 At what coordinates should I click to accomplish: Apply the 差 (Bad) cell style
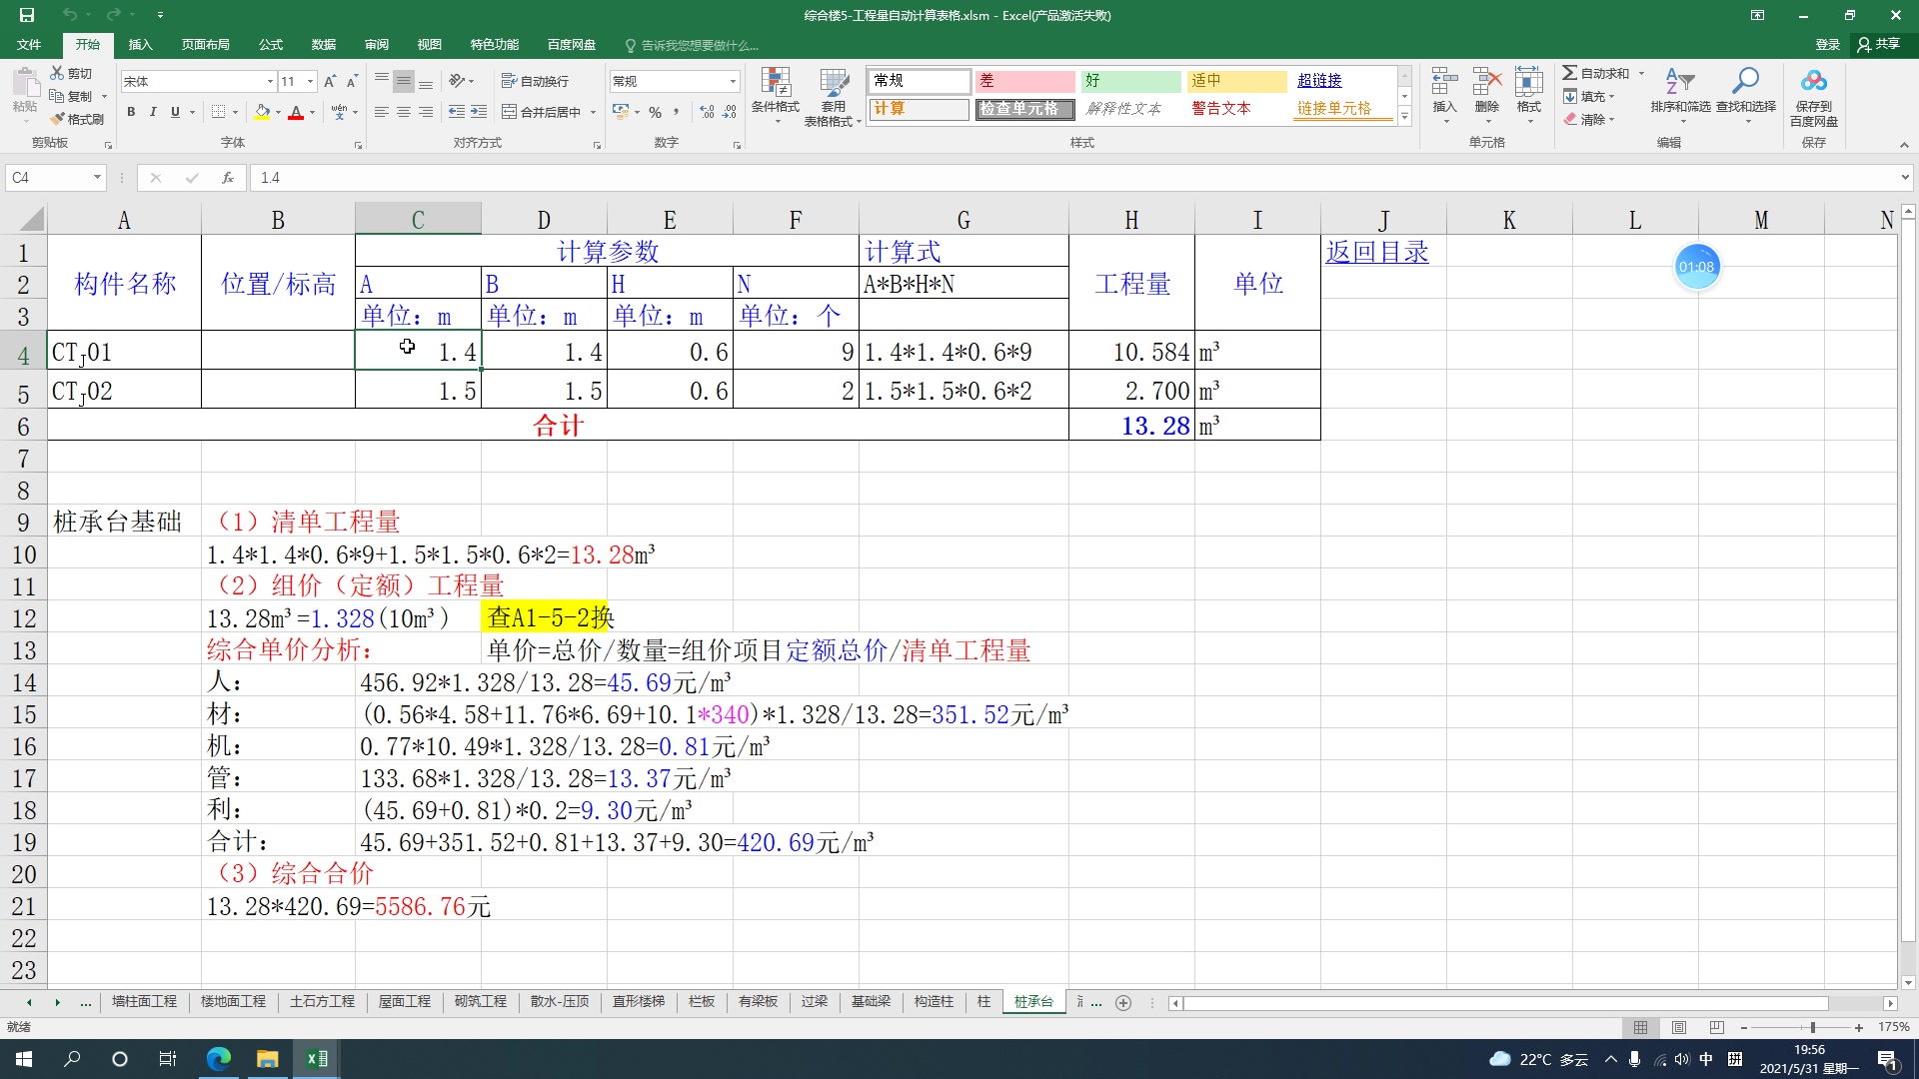[1024, 81]
